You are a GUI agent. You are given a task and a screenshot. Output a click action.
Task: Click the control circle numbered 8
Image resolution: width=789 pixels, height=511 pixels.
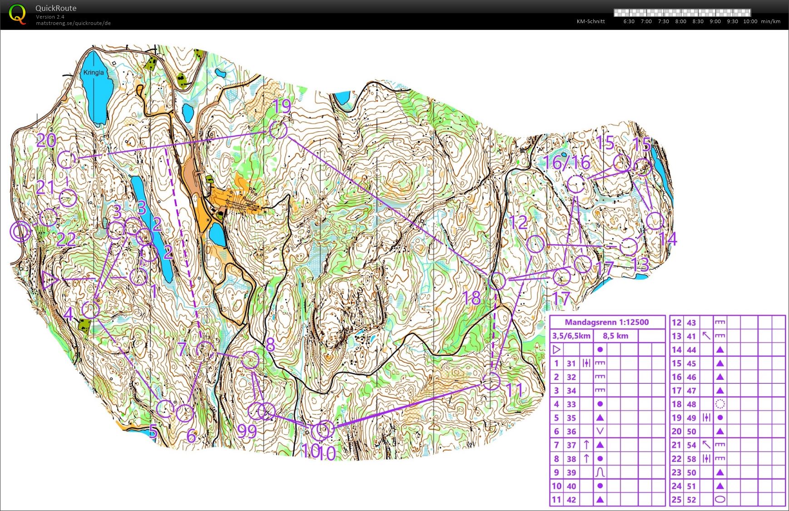click(x=250, y=360)
